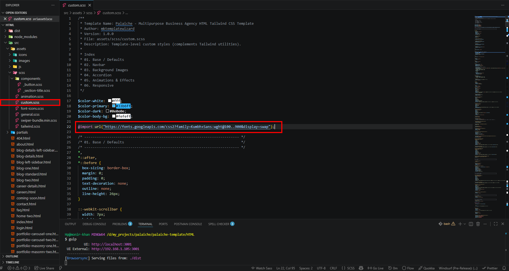Open SPELL CHECKER tab
The width and height of the screenshot is (509, 271).
tap(221, 224)
